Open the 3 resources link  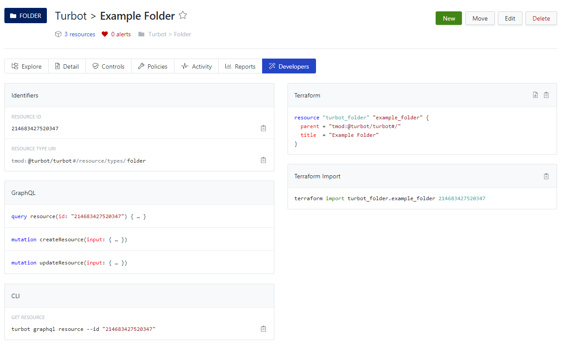tap(79, 34)
